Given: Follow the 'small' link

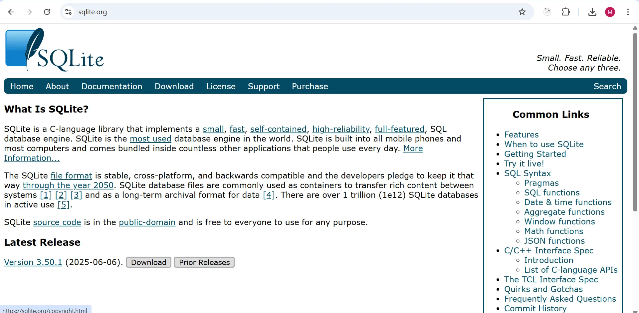Looking at the screenshot, I should [x=213, y=129].
